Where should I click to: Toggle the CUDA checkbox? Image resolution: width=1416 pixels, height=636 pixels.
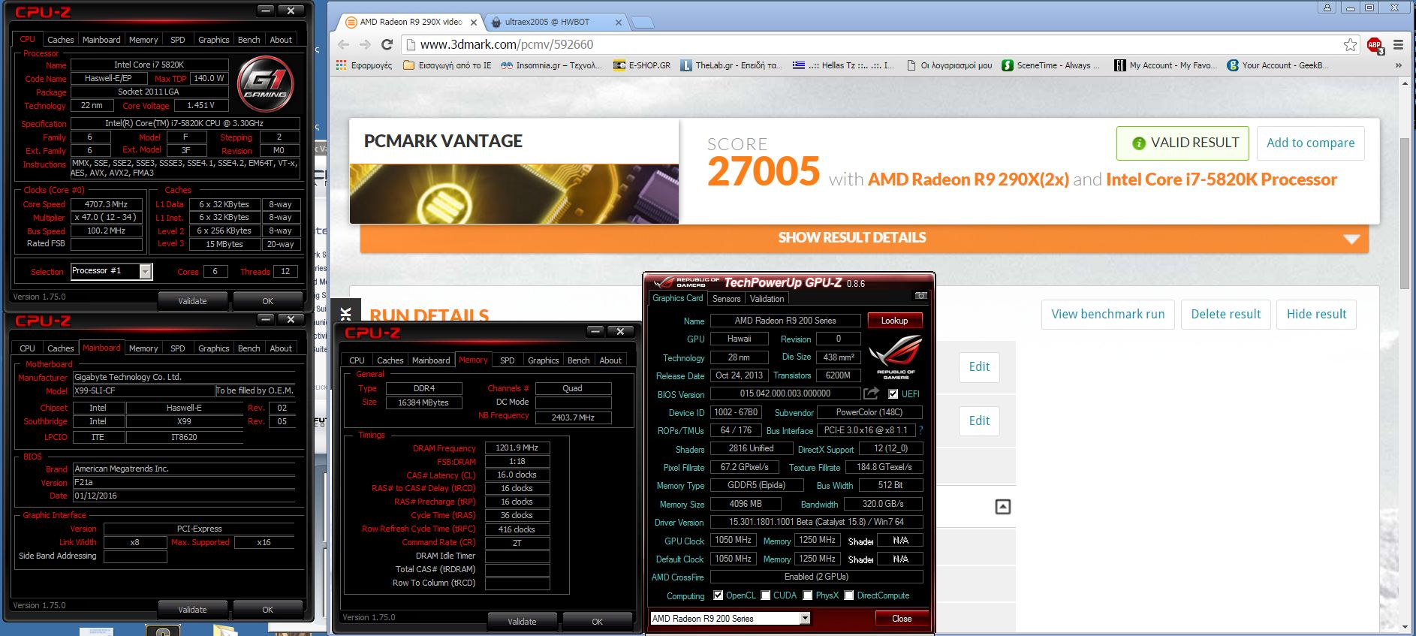pyautogui.click(x=765, y=595)
